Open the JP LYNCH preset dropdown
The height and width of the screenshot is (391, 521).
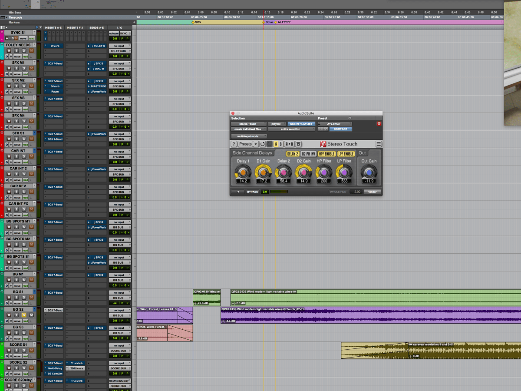point(334,124)
